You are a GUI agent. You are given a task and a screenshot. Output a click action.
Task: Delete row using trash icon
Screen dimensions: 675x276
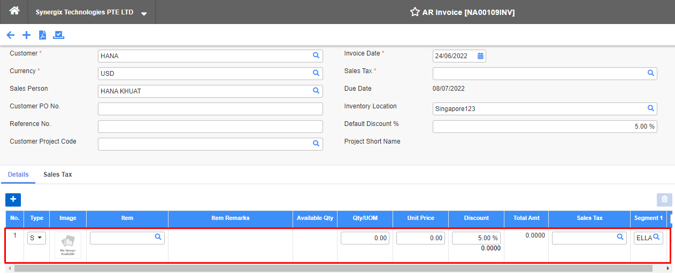(665, 200)
